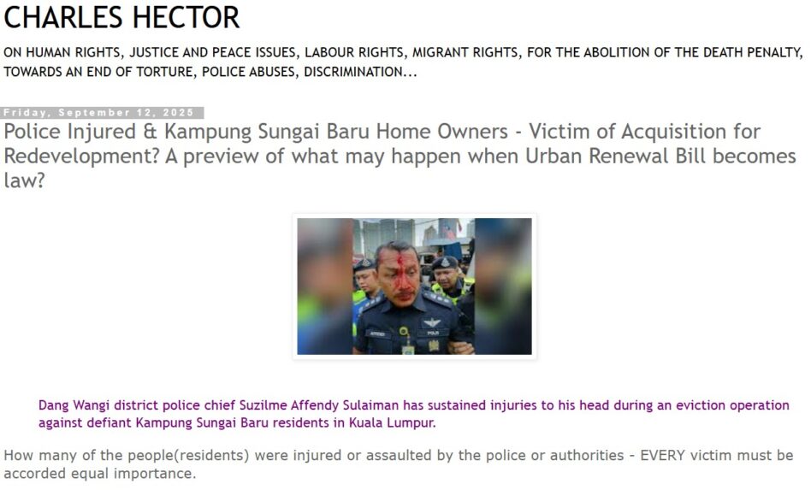Open the 'Police Injured & Kampung Sungai Baru' post title
Image resolution: width=811 pixels, height=490 pixels.
pos(400,156)
